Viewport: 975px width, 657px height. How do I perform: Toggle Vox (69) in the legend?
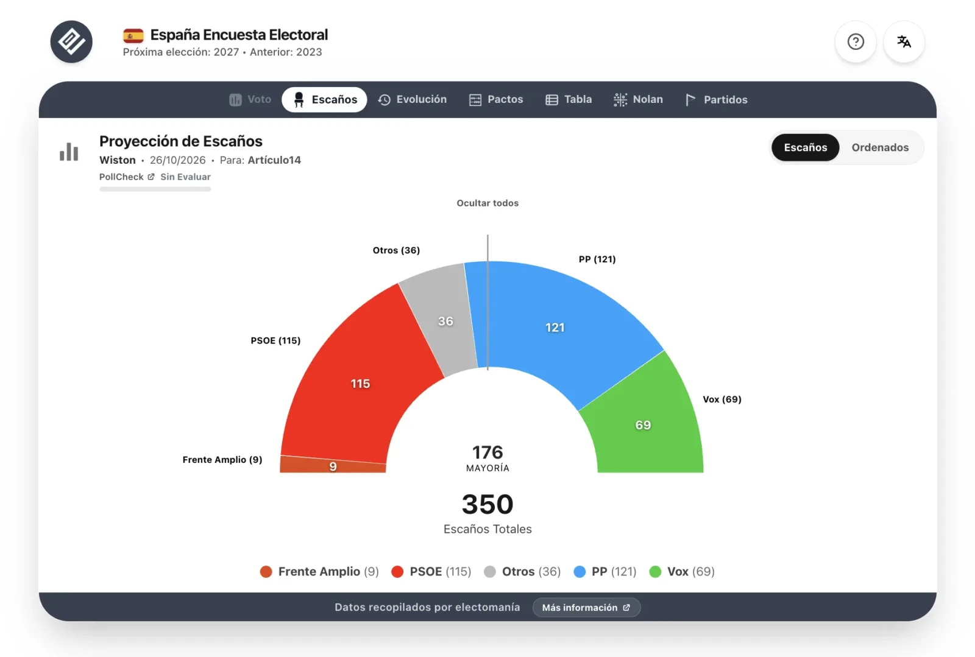click(682, 571)
